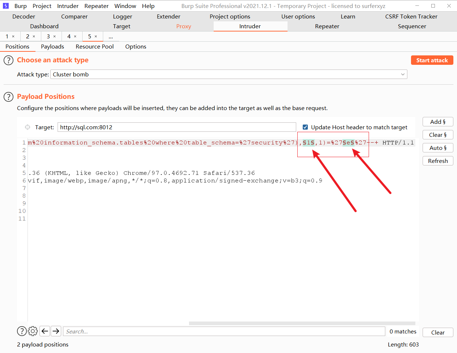Click the HTTP/1.1 text in request

click(x=398, y=143)
